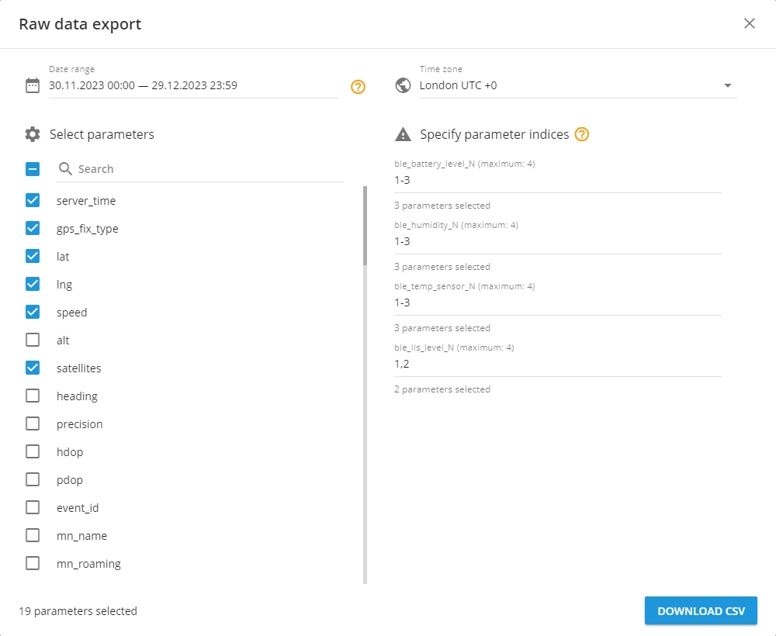776x636 pixels.
Task: Uncheck the speed parameter
Action: pyautogui.click(x=32, y=312)
